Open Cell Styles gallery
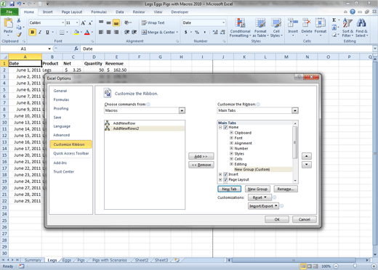Screen dimensions: 378x270 click(x=276, y=28)
